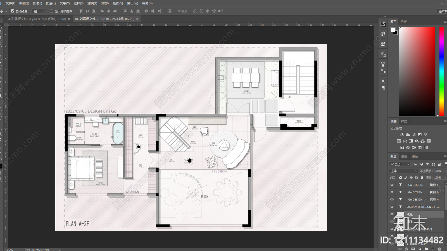The height and width of the screenshot is (251, 447).
Task: Click the hue spectrum slider bar
Action: (x=442, y=71)
